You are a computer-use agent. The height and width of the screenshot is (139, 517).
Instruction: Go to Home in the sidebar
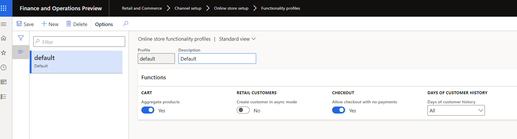point(4,38)
